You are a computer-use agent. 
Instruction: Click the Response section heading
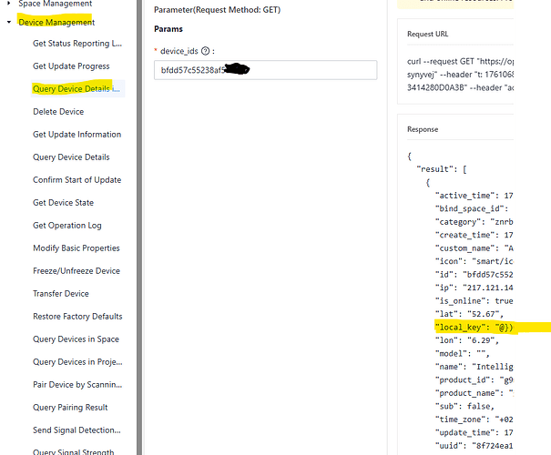coord(423,129)
